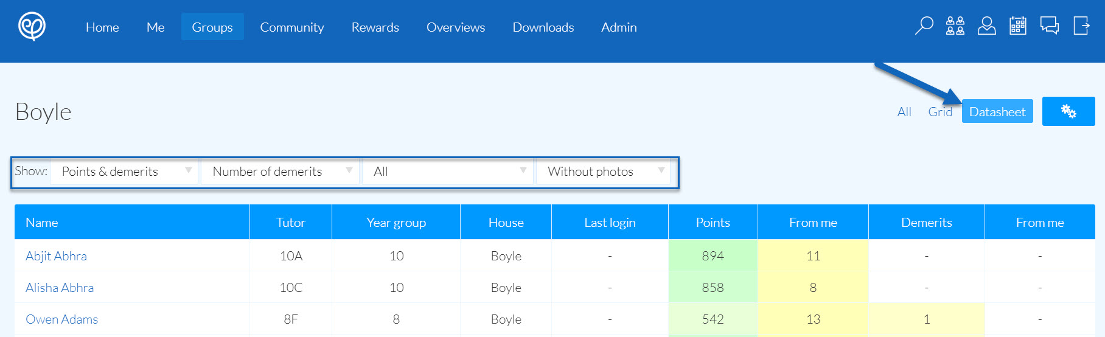Open the calendar icon in header
Image resolution: width=1105 pixels, height=337 pixels.
coord(1018,26)
